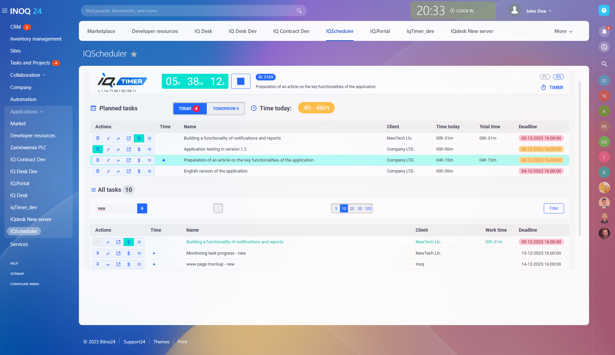Switch to the IQ Desk Dev tab

click(242, 31)
